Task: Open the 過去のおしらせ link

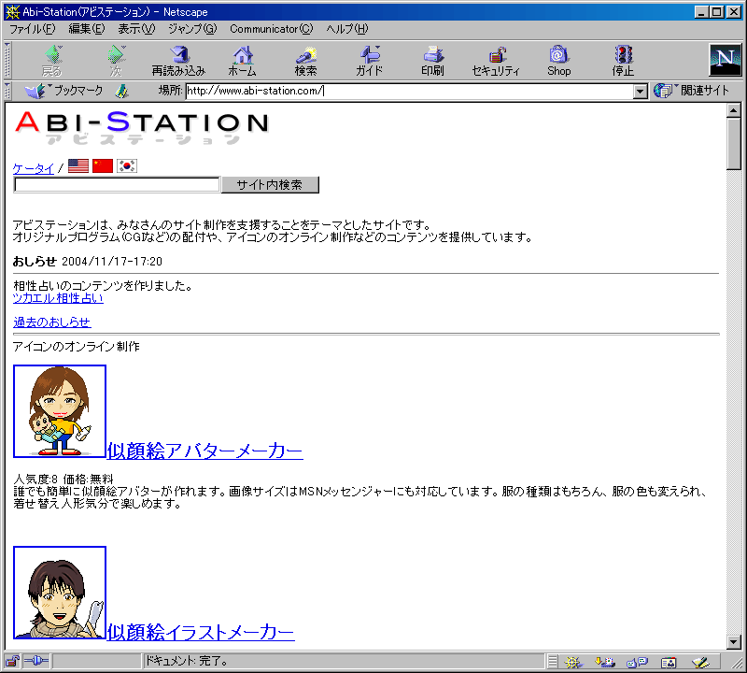Action: [x=52, y=322]
